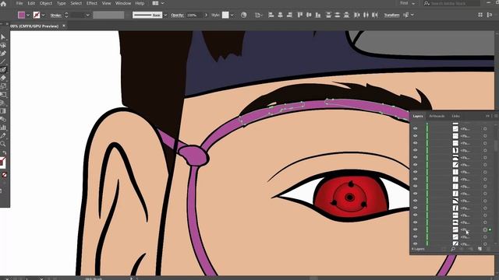Click the Transform button
This screenshot has height=280, width=499.
391,15
